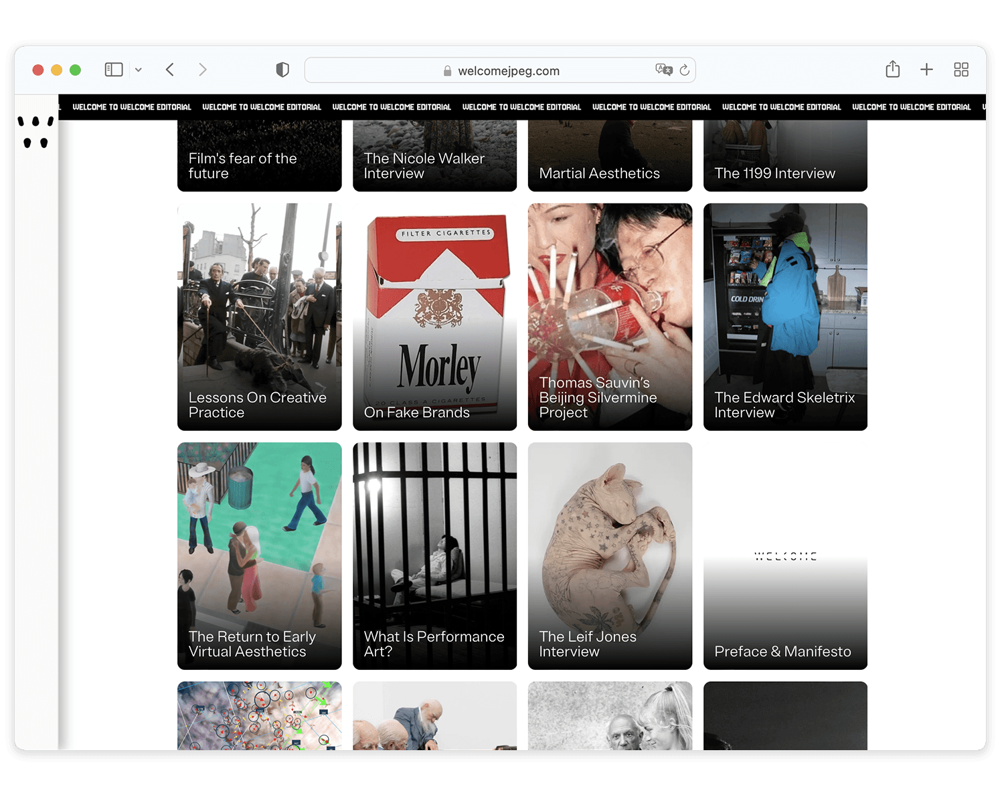Open What Is Performance Art? card

[x=435, y=556]
